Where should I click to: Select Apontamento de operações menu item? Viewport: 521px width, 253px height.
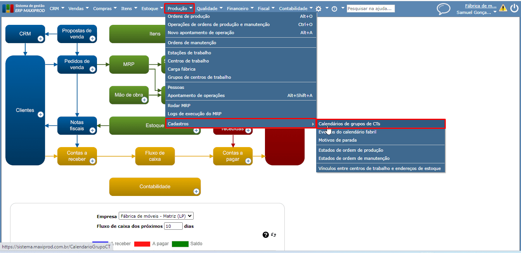(241, 95)
